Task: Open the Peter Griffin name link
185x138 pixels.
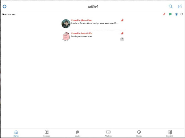Action: click(87, 33)
